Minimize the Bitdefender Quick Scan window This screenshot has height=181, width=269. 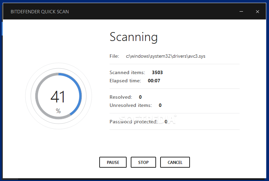click(x=241, y=12)
